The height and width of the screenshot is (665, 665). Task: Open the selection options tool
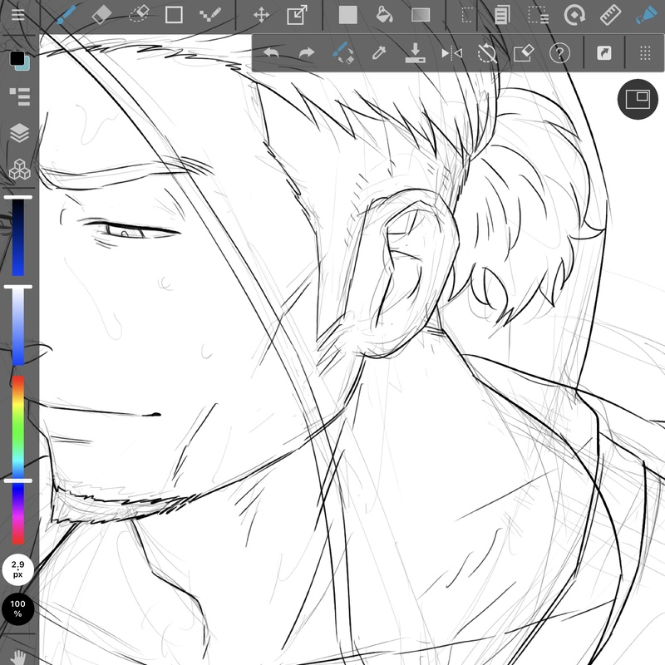pyautogui.click(x=538, y=15)
